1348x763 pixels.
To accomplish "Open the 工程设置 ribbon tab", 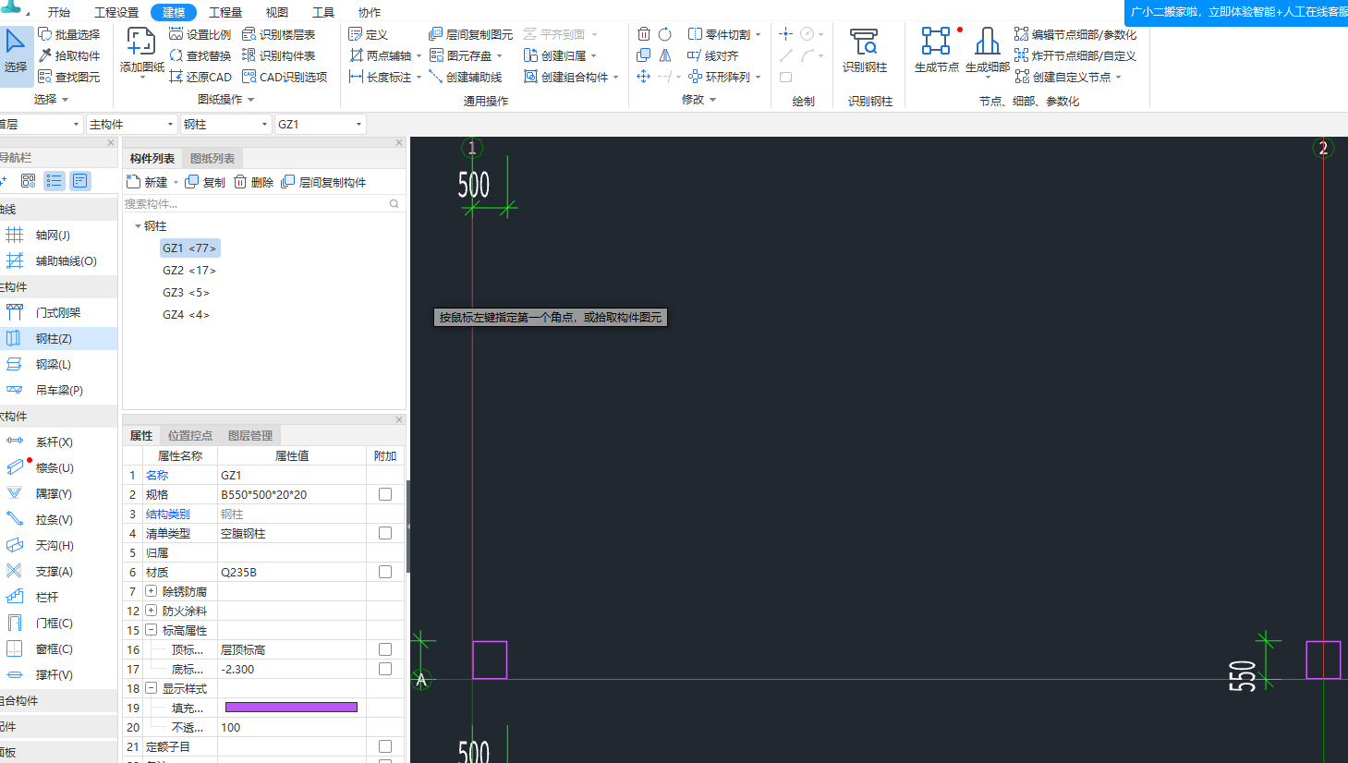I will [x=116, y=12].
